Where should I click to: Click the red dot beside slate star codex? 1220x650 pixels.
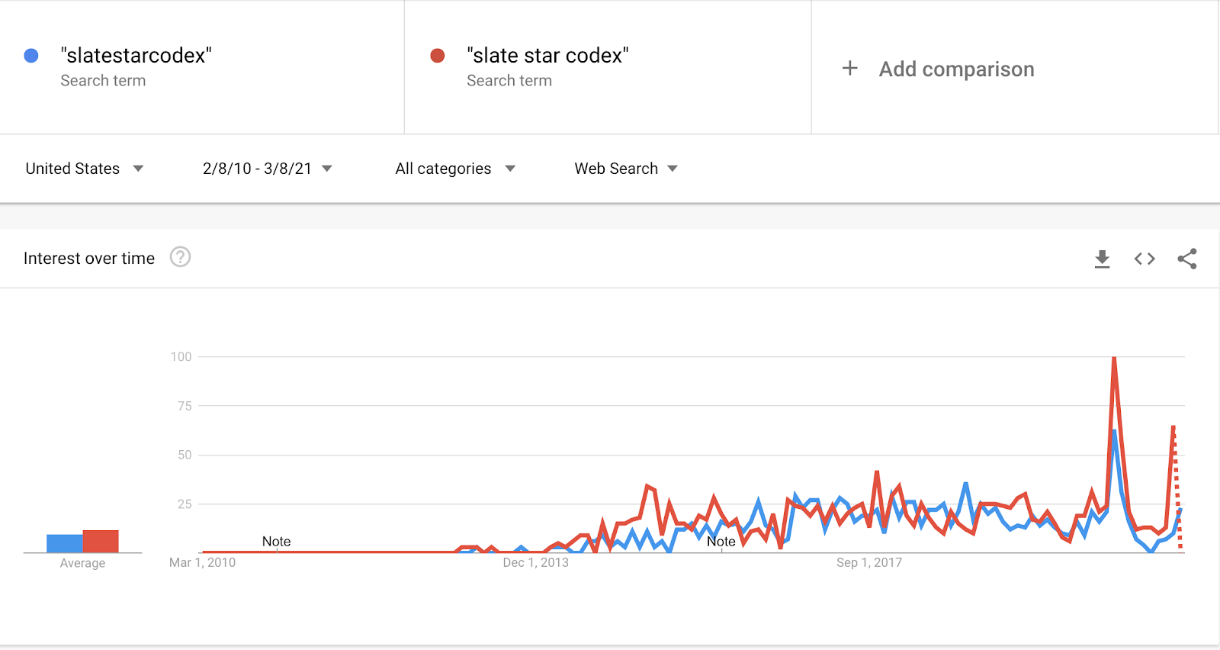pos(438,56)
